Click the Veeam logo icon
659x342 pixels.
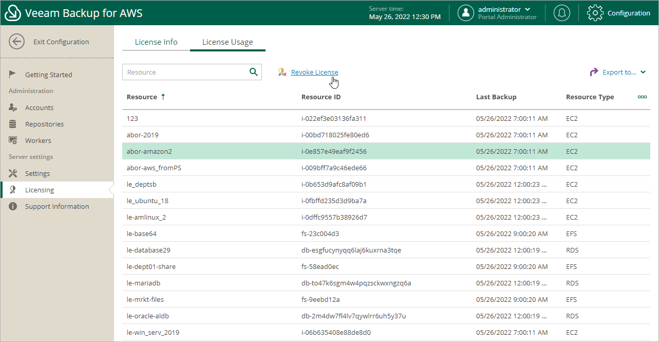tap(12, 13)
